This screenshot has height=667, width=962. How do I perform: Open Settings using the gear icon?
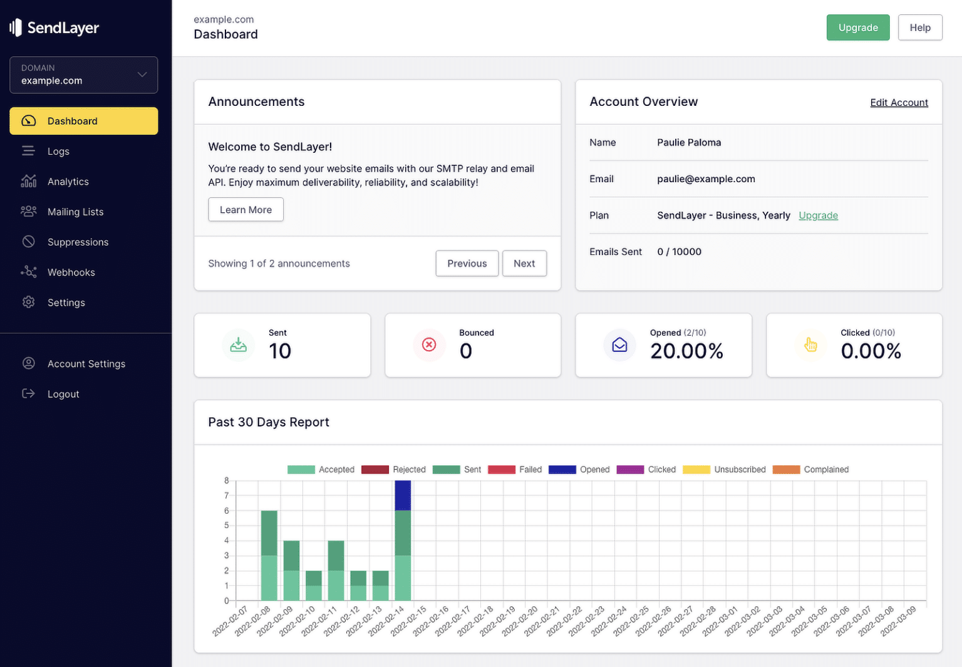click(x=28, y=302)
